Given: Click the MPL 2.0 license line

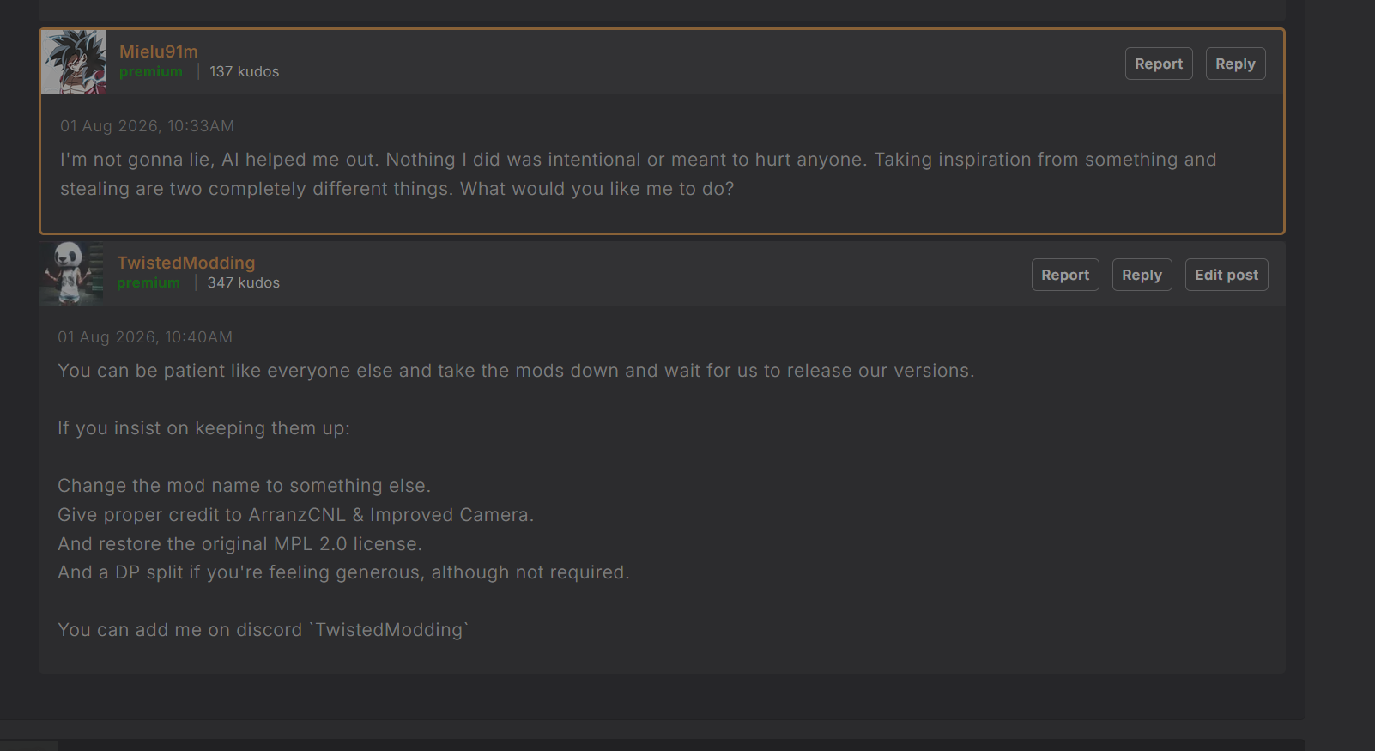Looking at the screenshot, I should [240, 544].
